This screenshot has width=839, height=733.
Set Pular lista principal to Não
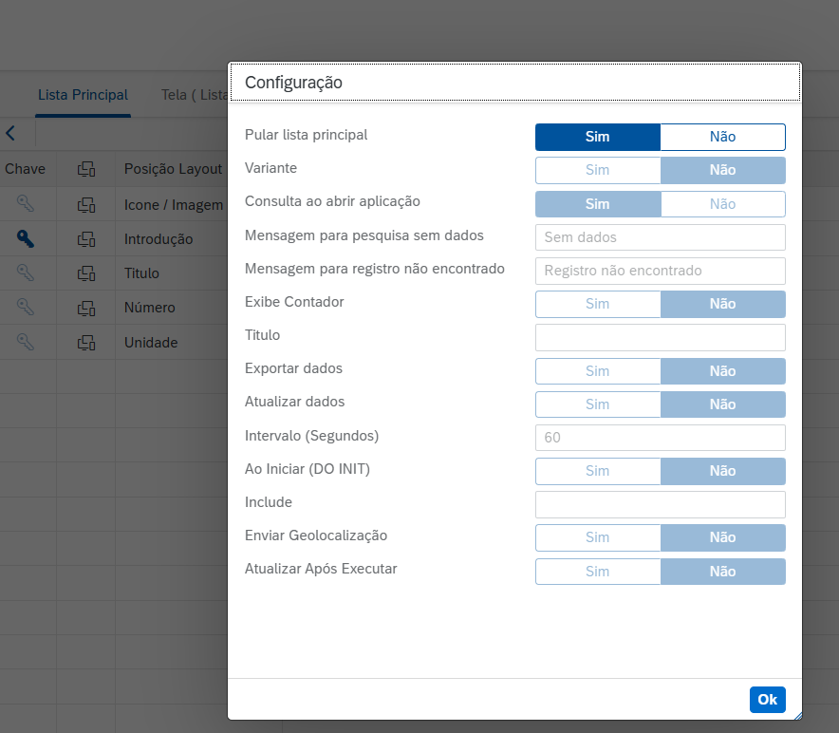point(723,137)
